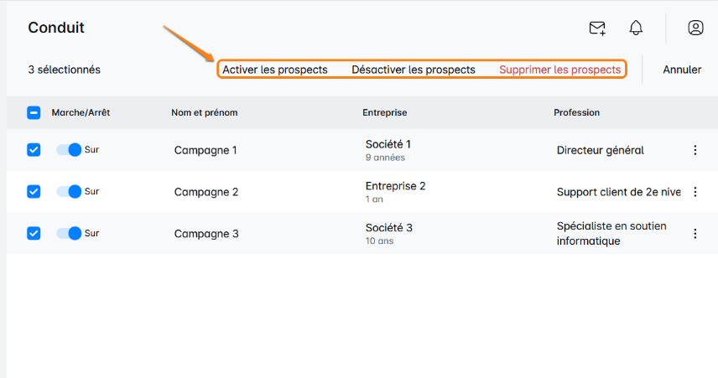Uncheck the Campagne 1 checkbox

tap(34, 150)
